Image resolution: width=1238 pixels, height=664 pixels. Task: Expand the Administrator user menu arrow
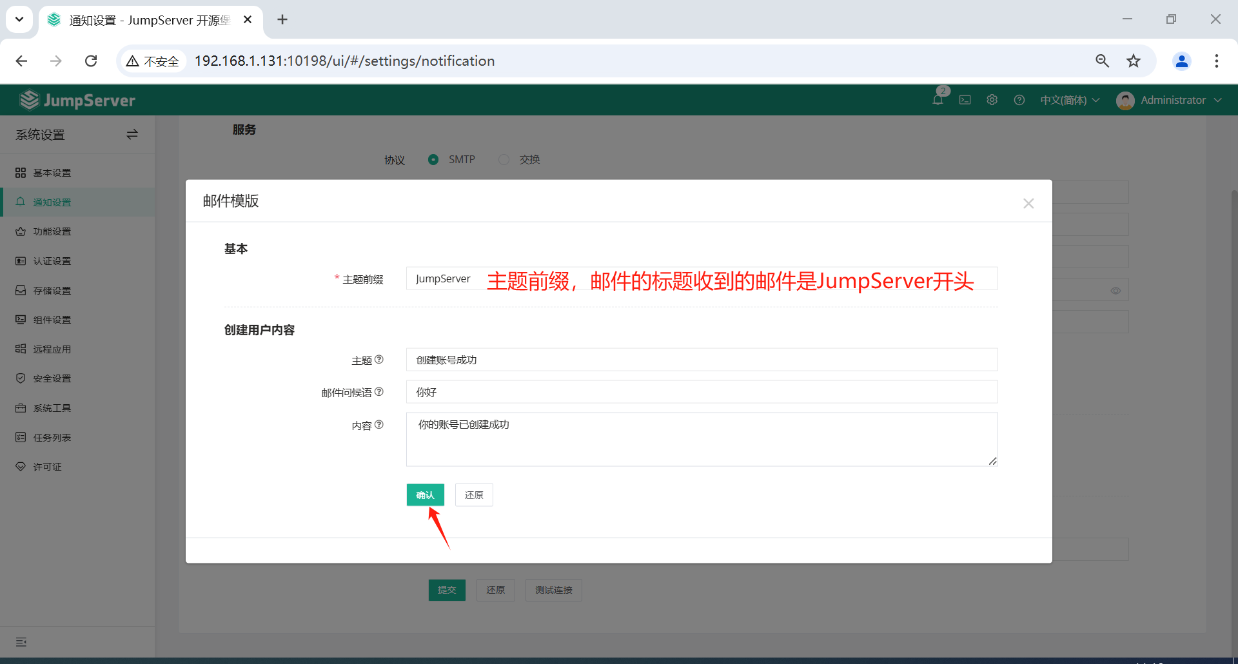coord(1218,100)
